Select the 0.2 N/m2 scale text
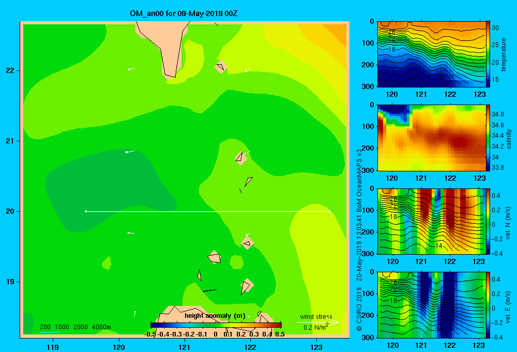The height and width of the screenshot is (352, 517). click(316, 327)
